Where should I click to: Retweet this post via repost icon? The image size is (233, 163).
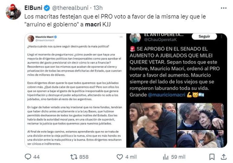pos(74,157)
